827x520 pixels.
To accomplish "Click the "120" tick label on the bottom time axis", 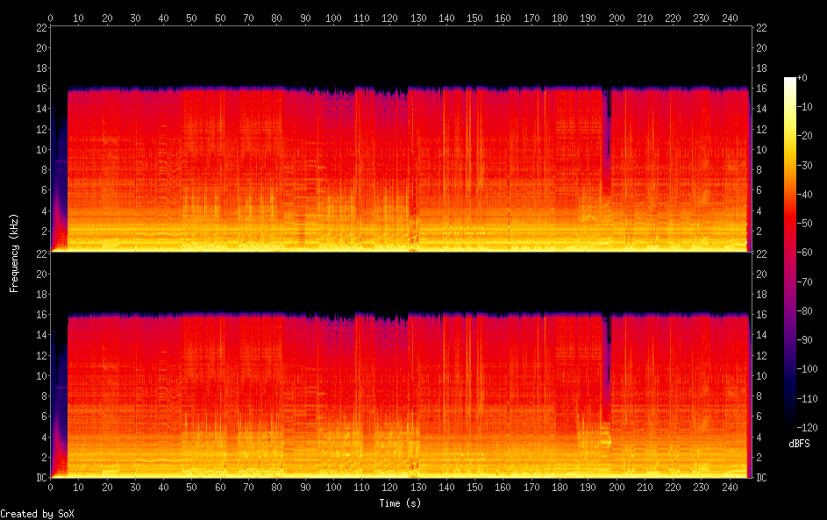I will [x=389, y=488].
